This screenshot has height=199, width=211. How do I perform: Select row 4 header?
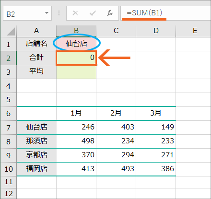8,86
